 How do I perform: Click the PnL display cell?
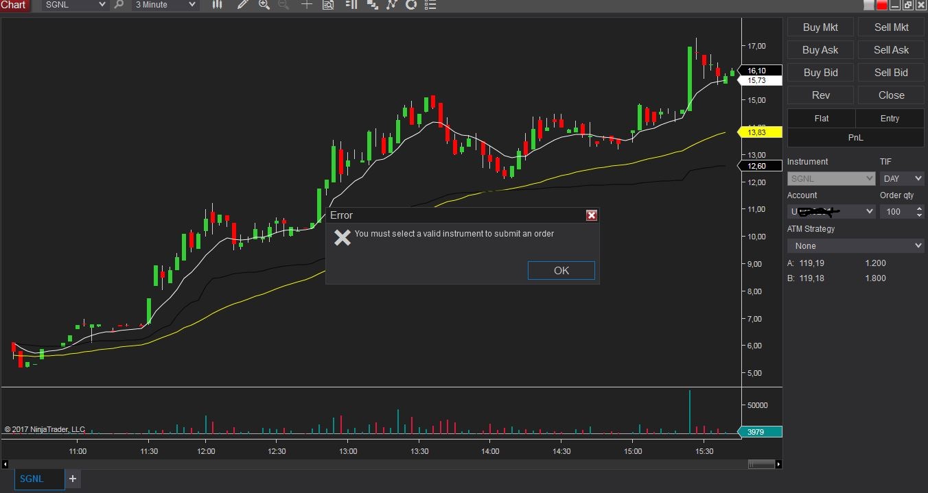pyautogui.click(x=855, y=138)
